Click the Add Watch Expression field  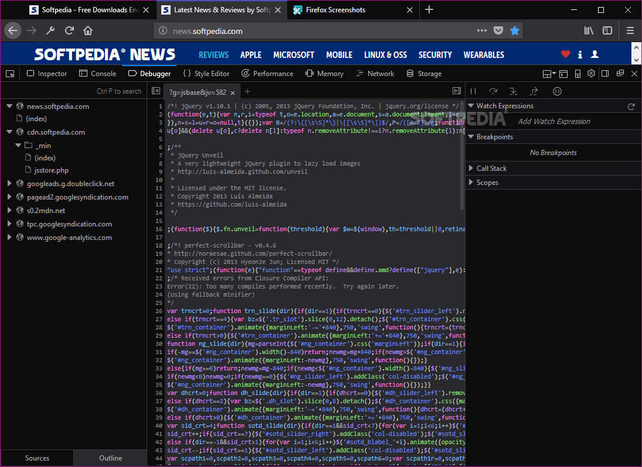point(553,121)
